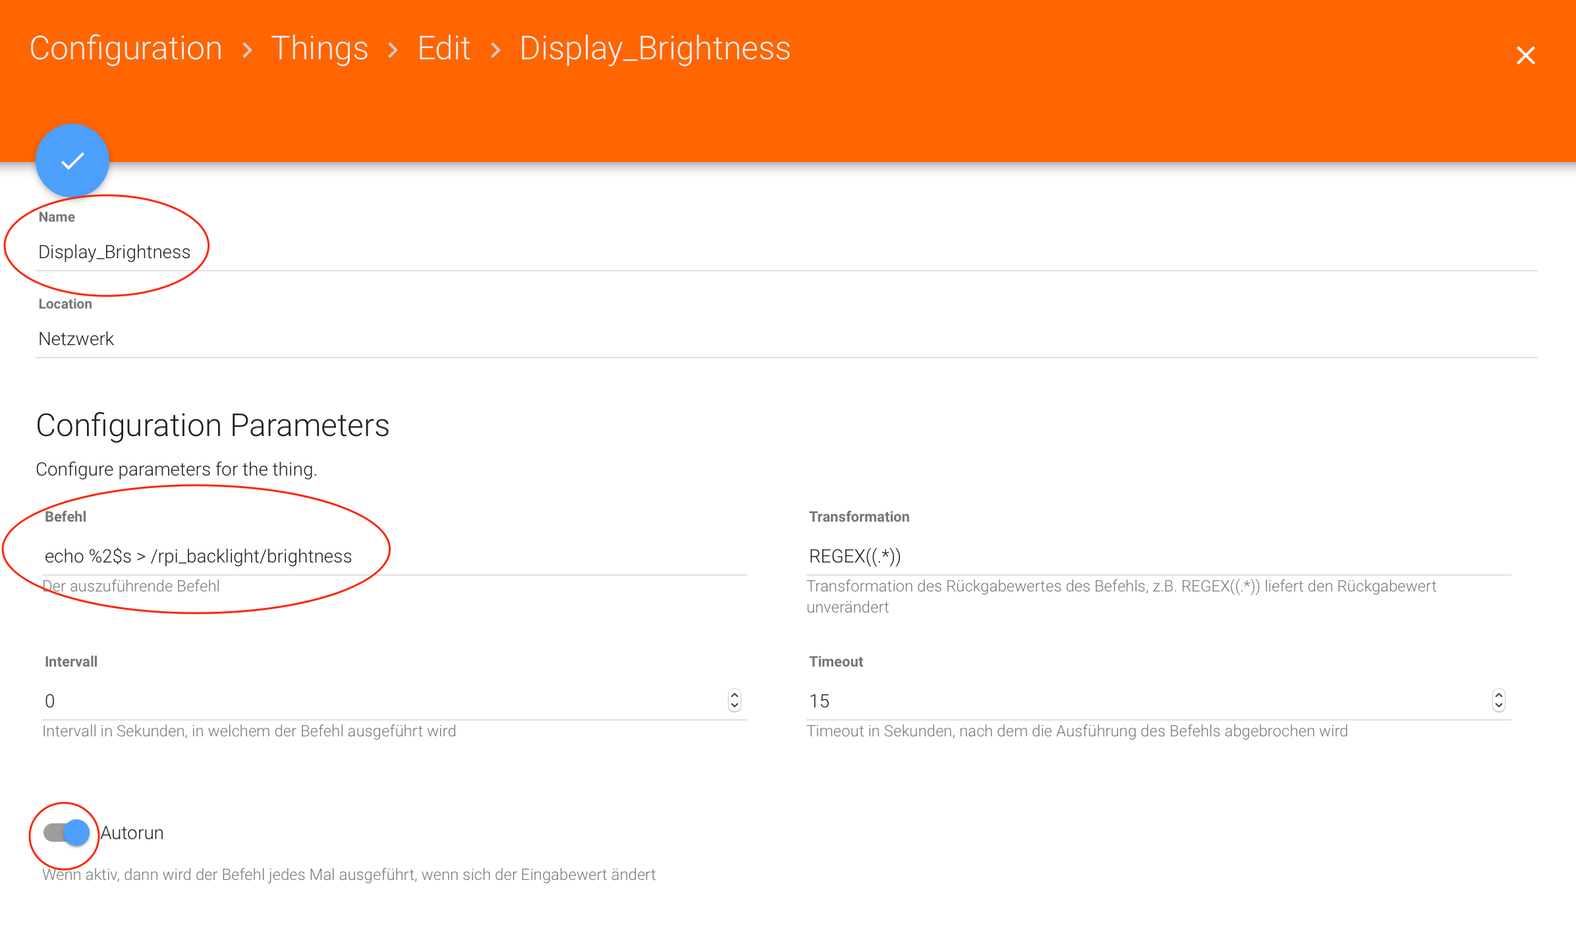Toggle the Autorun switch
This screenshot has width=1576, height=930.
[67, 833]
